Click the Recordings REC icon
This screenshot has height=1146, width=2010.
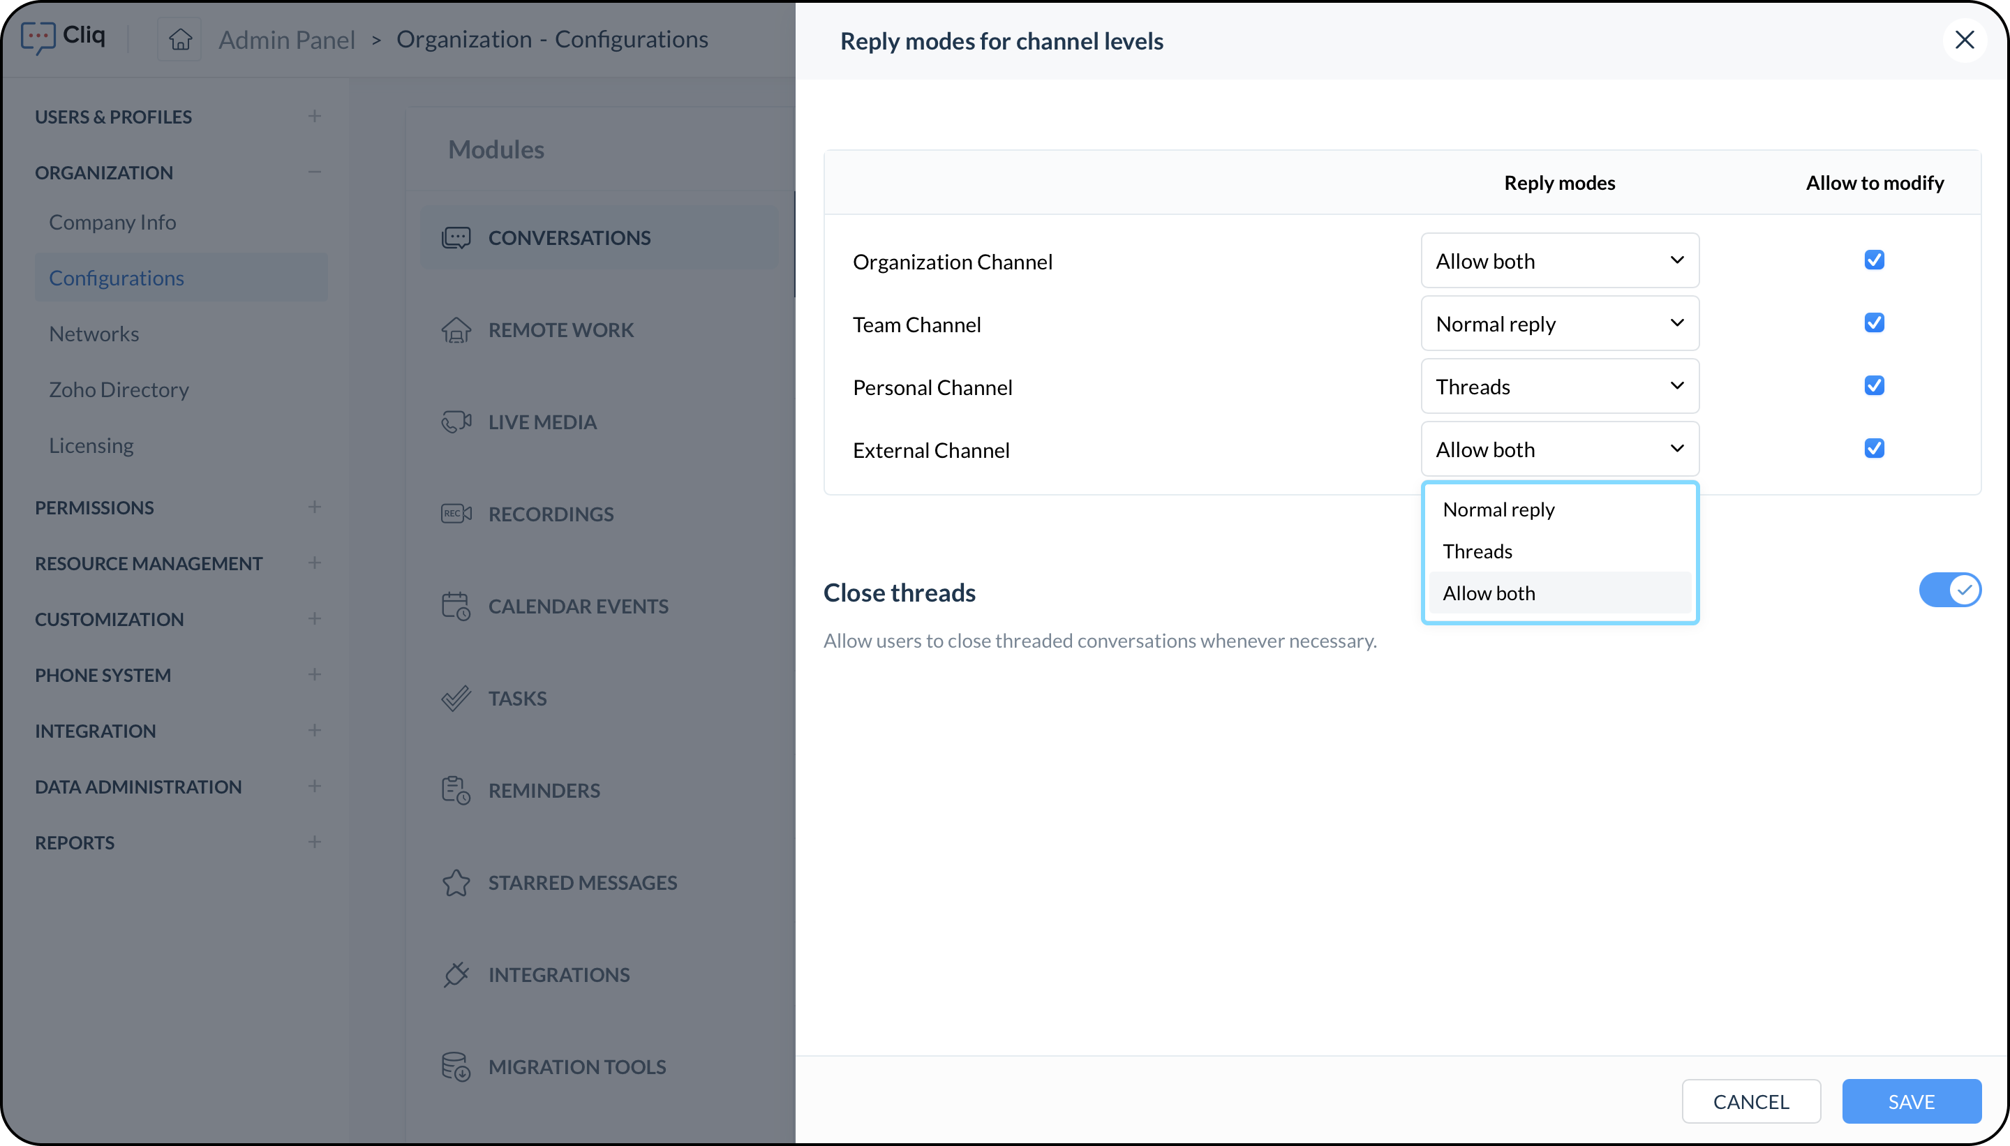(x=456, y=514)
